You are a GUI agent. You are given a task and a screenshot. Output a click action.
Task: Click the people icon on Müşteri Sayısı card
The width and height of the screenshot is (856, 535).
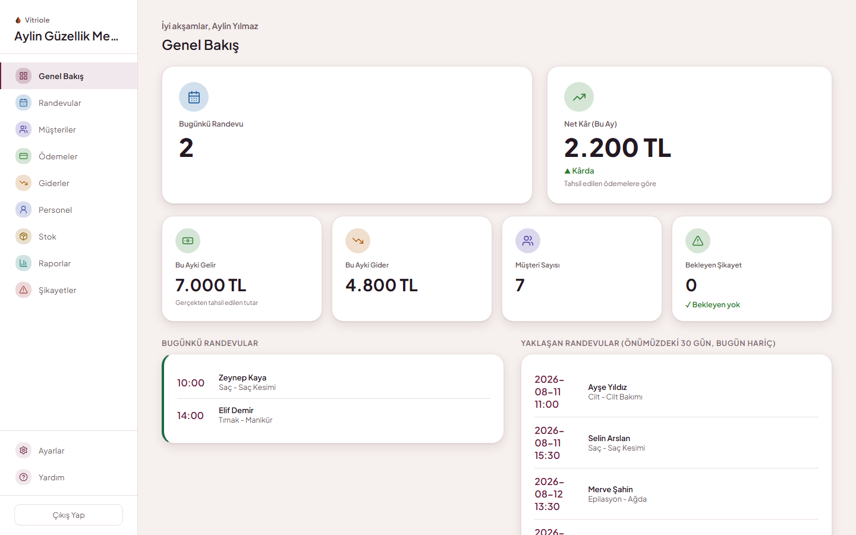pos(528,241)
